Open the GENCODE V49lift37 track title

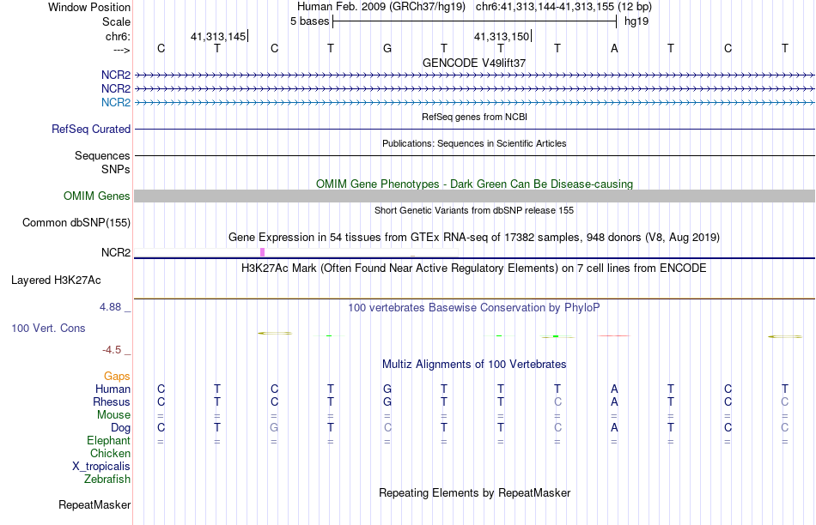[474, 63]
